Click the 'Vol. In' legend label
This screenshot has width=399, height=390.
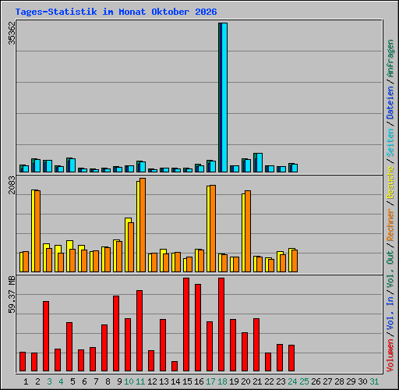point(390,314)
